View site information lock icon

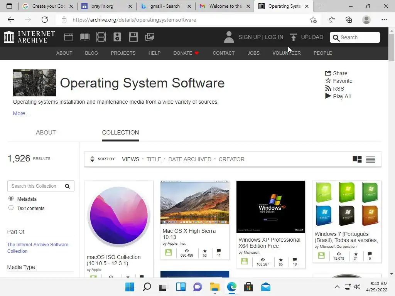pyautogui.click(x=64, y=20)
